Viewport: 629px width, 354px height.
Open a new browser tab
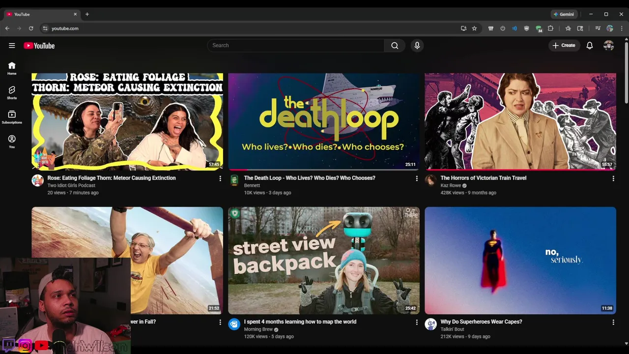[x=87, y=14]
